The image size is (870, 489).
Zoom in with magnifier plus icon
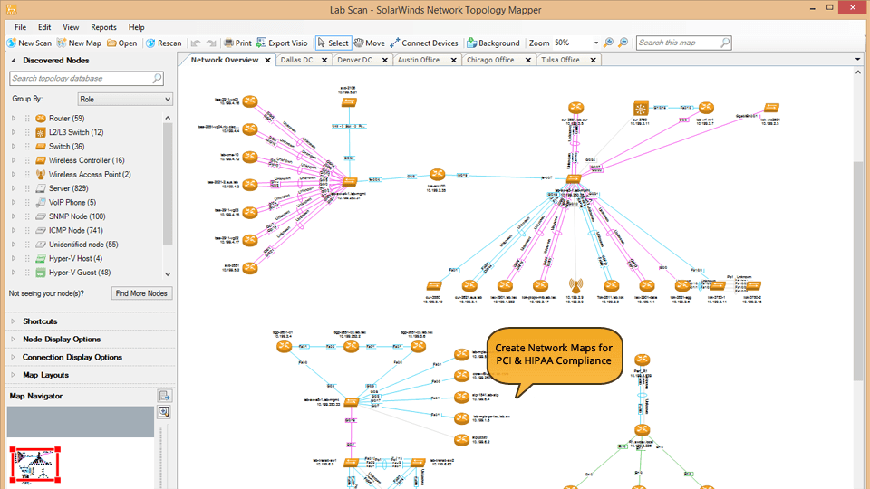point(609,43)
